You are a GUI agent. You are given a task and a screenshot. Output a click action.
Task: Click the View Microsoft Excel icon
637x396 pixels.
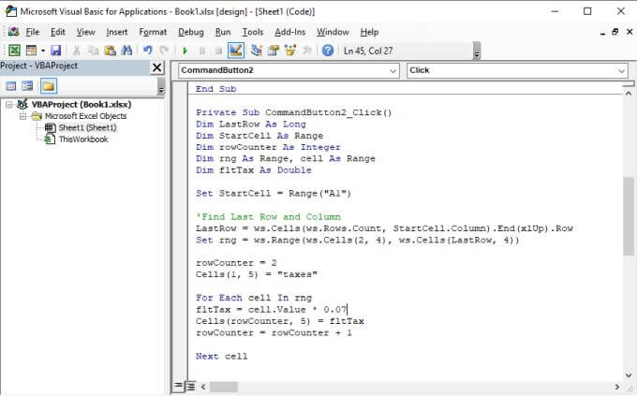tap(14, 50)
